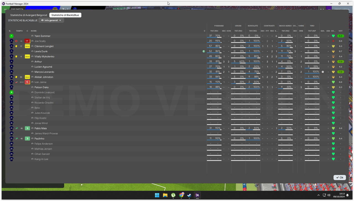Click the red substituted-off arrow badge for Iván Jaime

click(x=27, y=82)
